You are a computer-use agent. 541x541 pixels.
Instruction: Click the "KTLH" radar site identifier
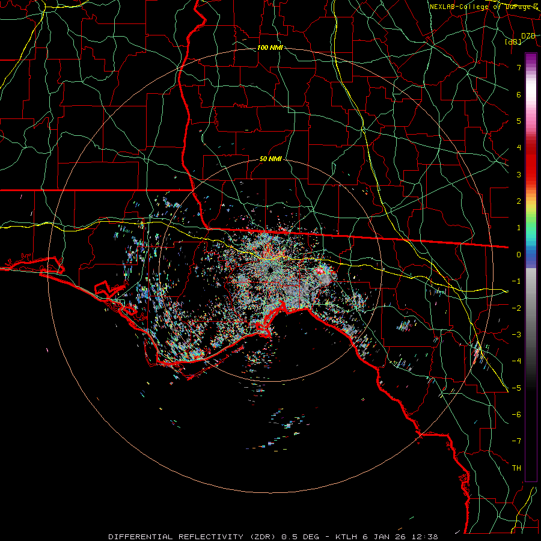pos(346,537)
